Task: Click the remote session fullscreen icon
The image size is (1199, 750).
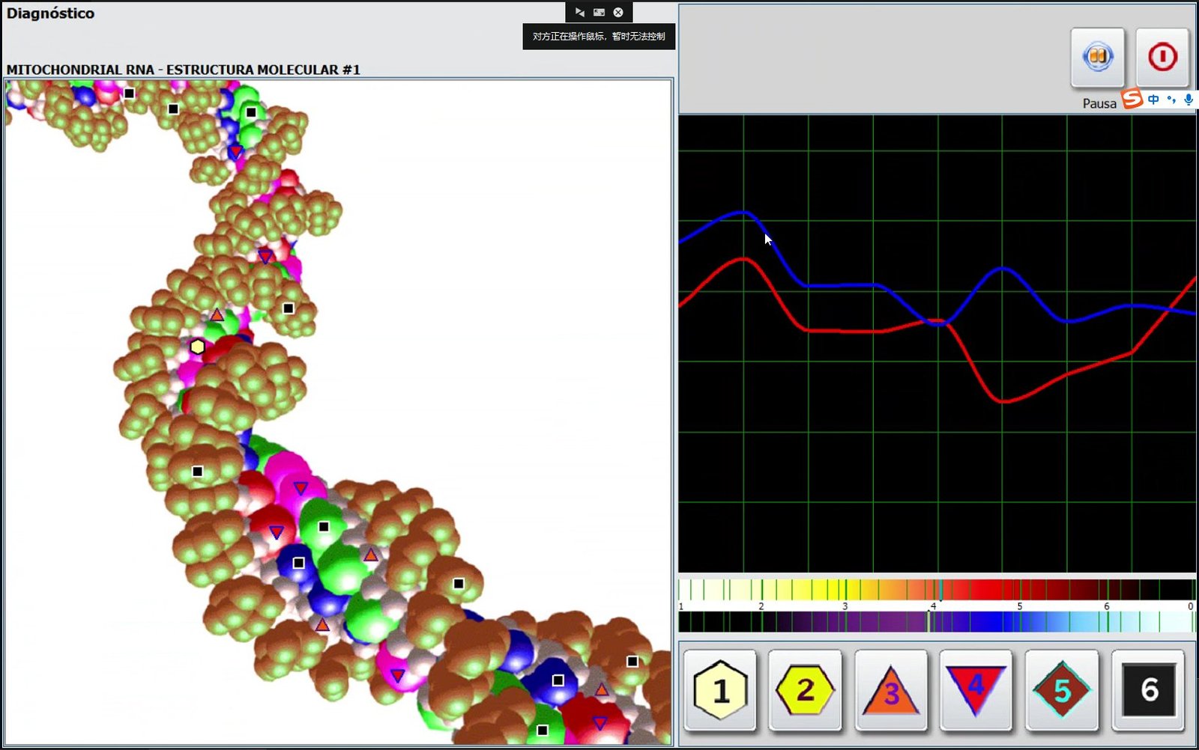Action: click(599, 12)
